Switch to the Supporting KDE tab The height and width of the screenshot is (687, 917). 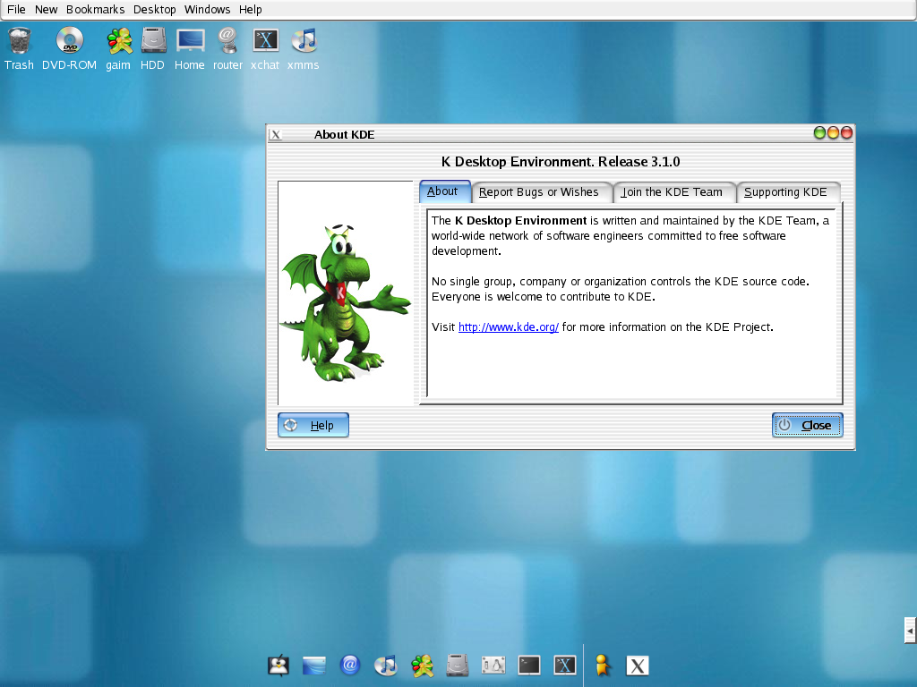coord(788,192)
